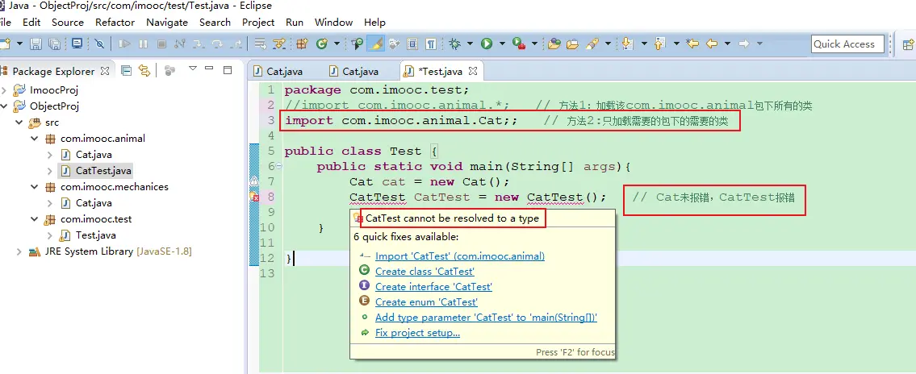Screen dimensions: 916x374
Task: Click the Last Edit Location arrow icon
Action: pyautogui.click(x=692, y=44)
